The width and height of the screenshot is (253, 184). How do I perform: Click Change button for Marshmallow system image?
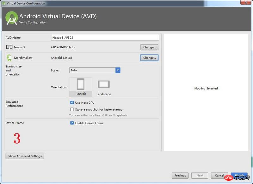(149, 58)
